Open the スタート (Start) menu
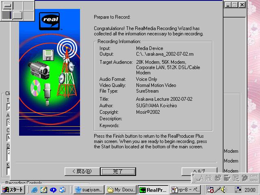Viewport: 260px width, 195px height. 13,190
